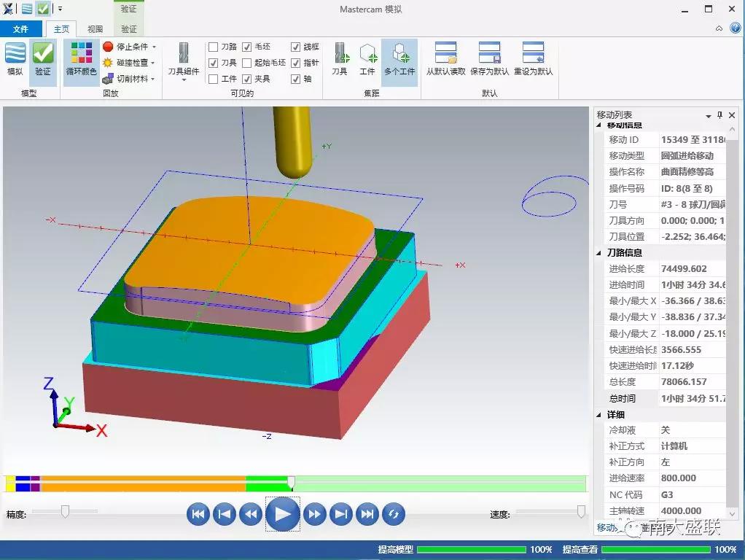Screen dimensions: 745x560
Task: Uncheck the 毛坯 stock checkbox
Action: click(x=247, y=47)
